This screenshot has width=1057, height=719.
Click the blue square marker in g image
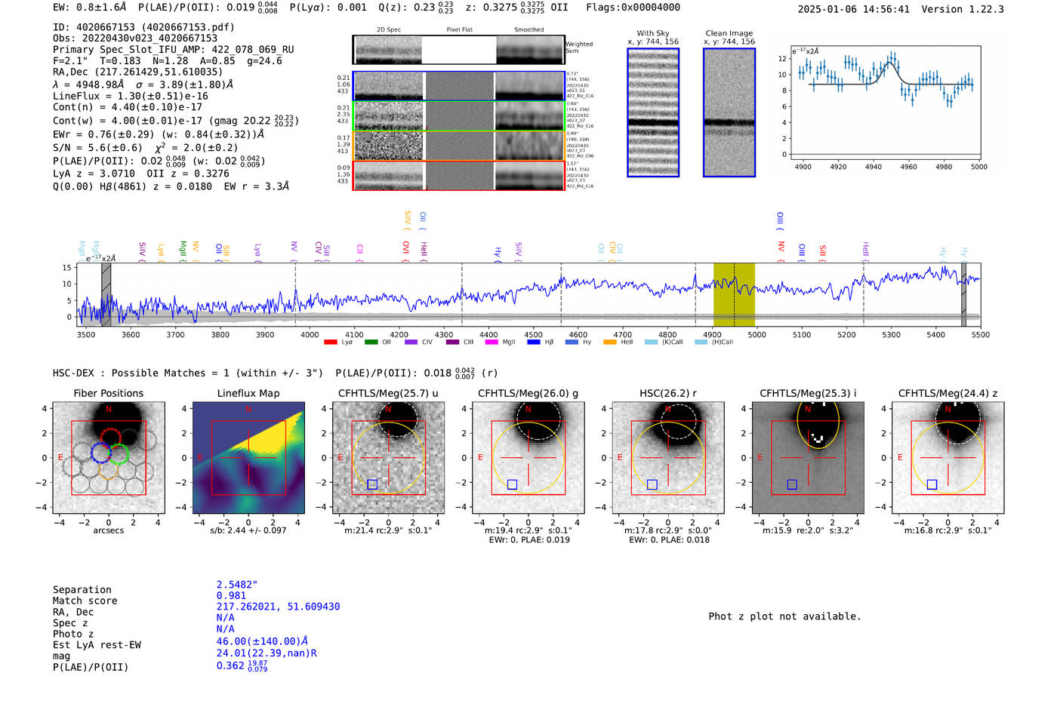[513, 484]
